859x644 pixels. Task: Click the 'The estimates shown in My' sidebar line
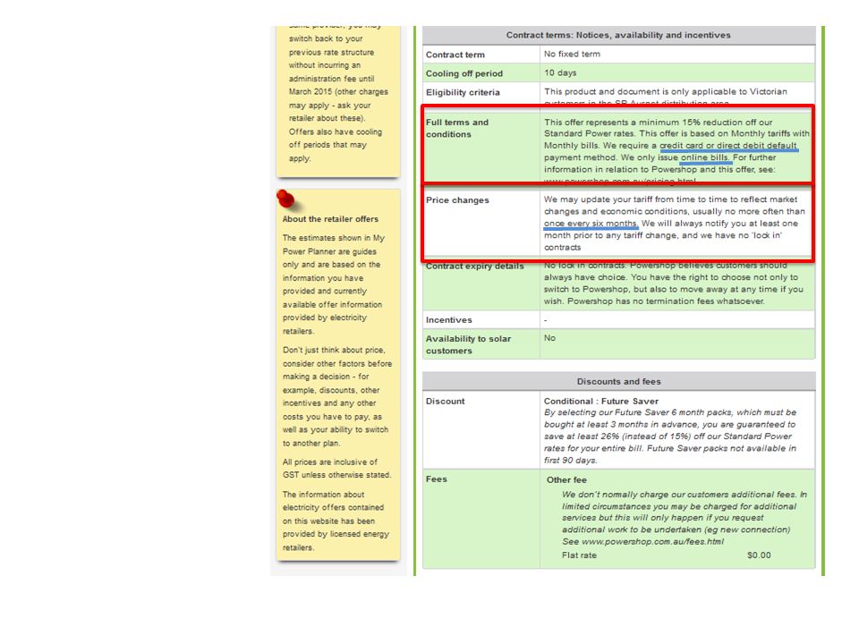[x=334, y=238]
